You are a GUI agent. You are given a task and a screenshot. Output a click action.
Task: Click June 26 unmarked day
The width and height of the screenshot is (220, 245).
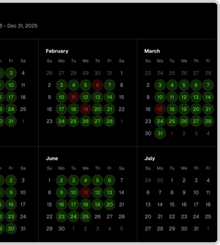click(98, 217)
